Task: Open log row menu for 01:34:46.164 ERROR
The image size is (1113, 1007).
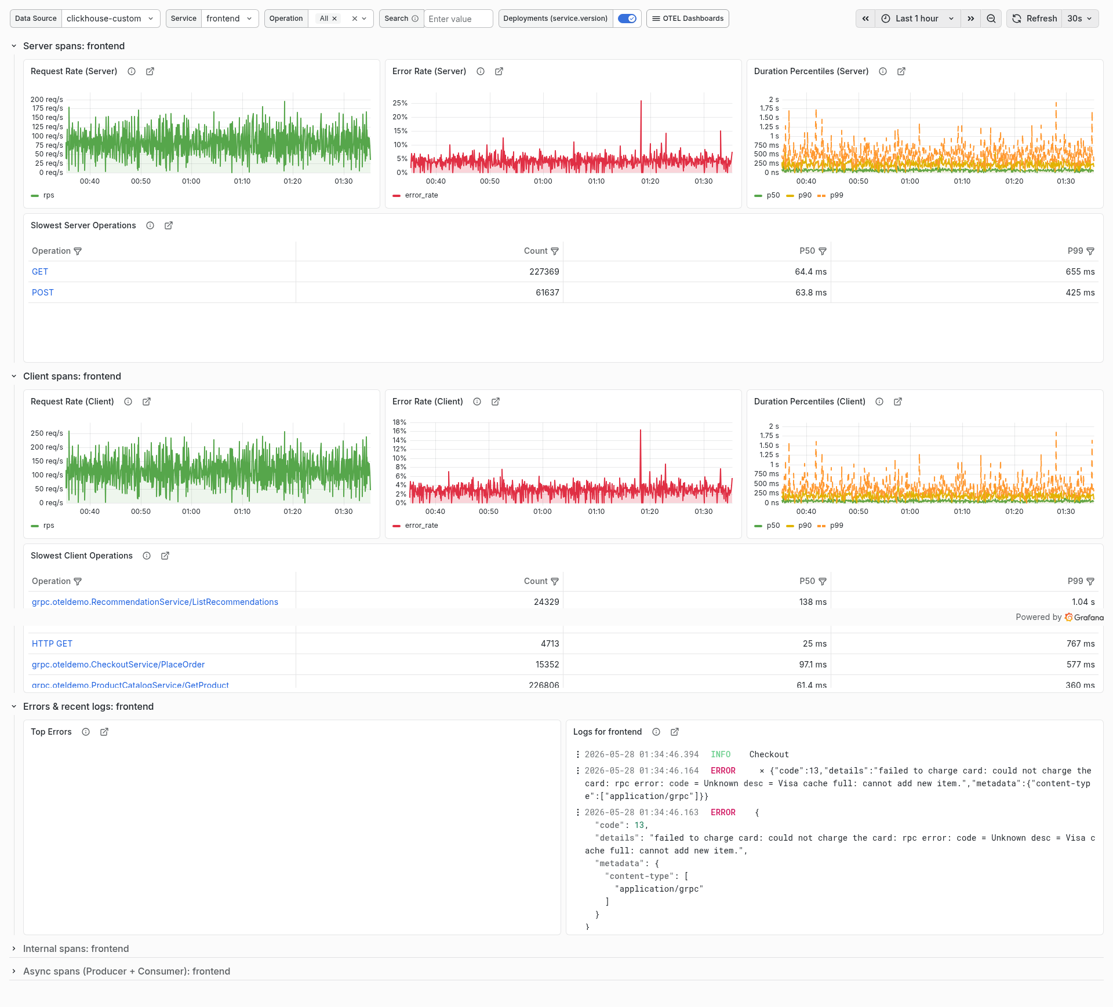Action: (x=577, y=771)
